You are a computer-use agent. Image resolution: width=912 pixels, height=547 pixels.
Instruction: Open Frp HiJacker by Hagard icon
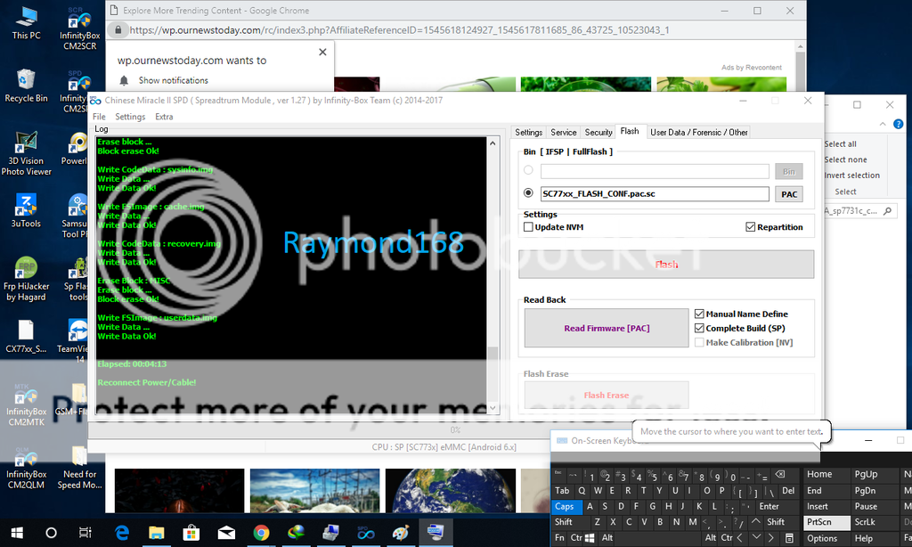pyautogui.click(x=26, y=271)
